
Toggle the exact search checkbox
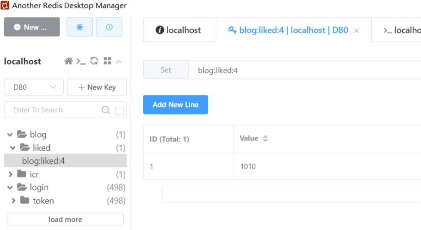(120, 111)
